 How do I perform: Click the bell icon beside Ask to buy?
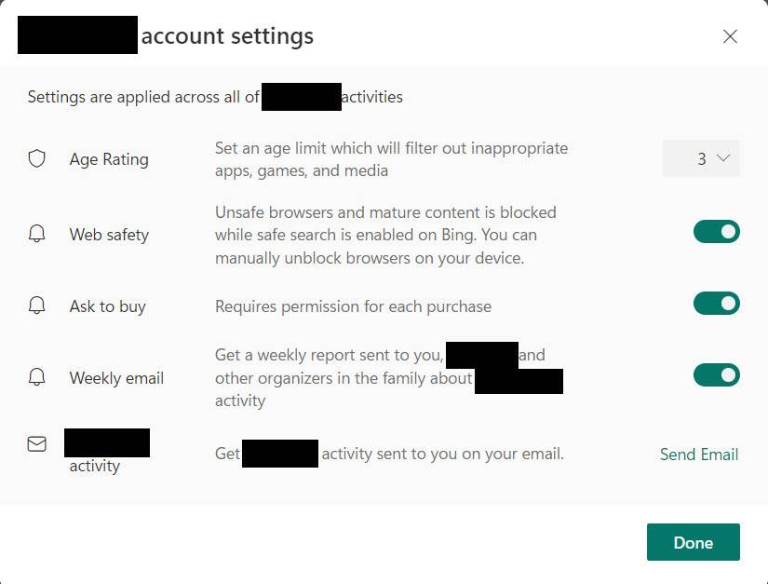point(37,306)
